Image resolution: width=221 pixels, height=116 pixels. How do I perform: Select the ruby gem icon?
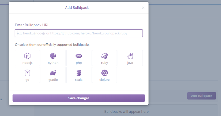(104, 56)
